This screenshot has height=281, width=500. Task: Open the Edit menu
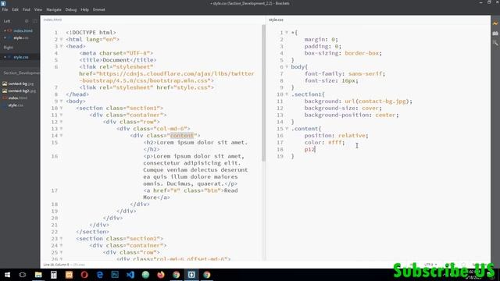[x=16, y=10]
